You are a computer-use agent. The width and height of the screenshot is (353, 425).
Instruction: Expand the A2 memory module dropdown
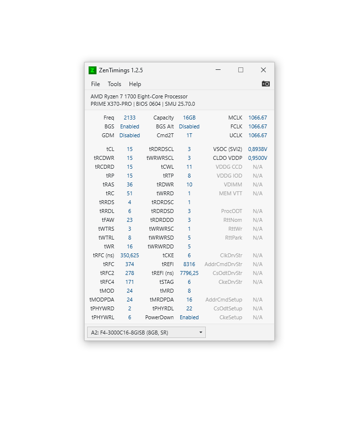pyautogui.click(x=146, y=333)
